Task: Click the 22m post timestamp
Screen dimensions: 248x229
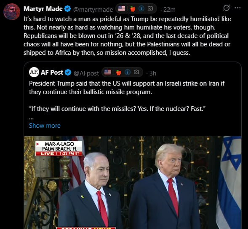Action: (169, 10)
